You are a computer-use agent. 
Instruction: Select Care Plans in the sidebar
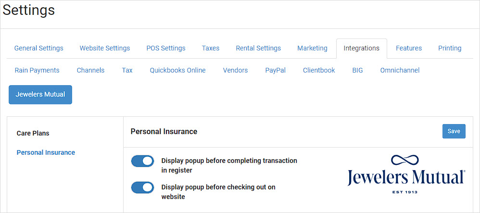coord(33,134)
